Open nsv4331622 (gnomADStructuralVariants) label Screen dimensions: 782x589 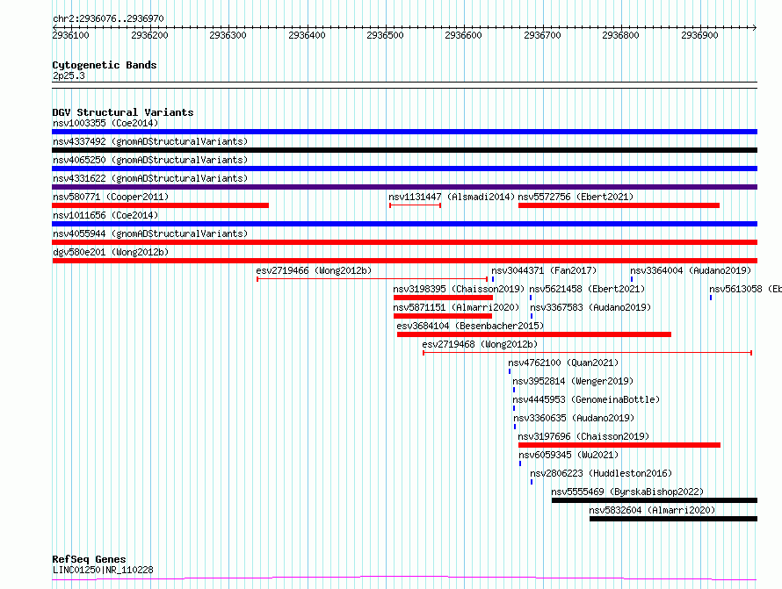tap(150, 178)
